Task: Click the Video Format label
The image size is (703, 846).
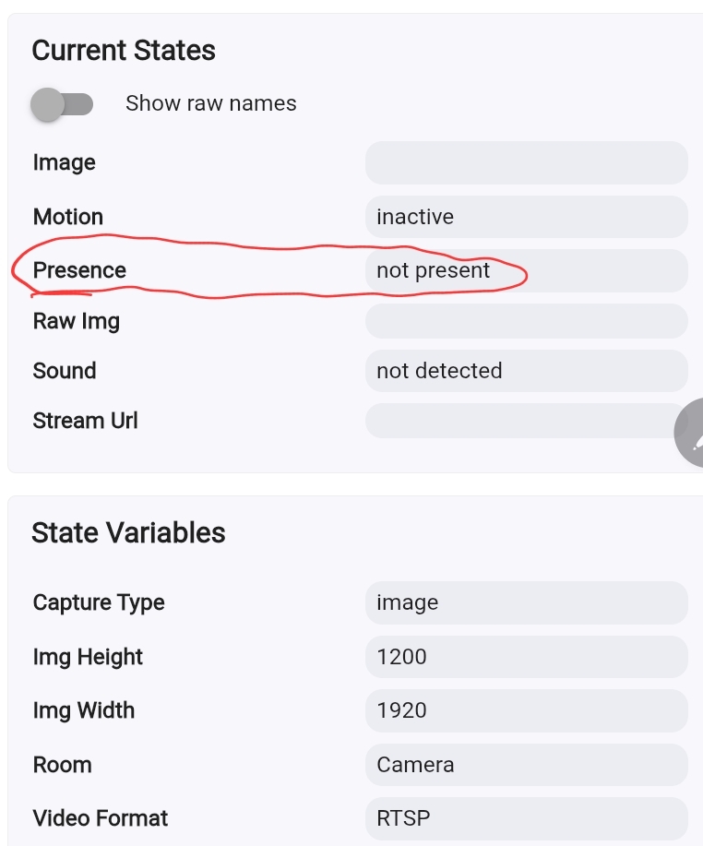Action: pos(101,818)
